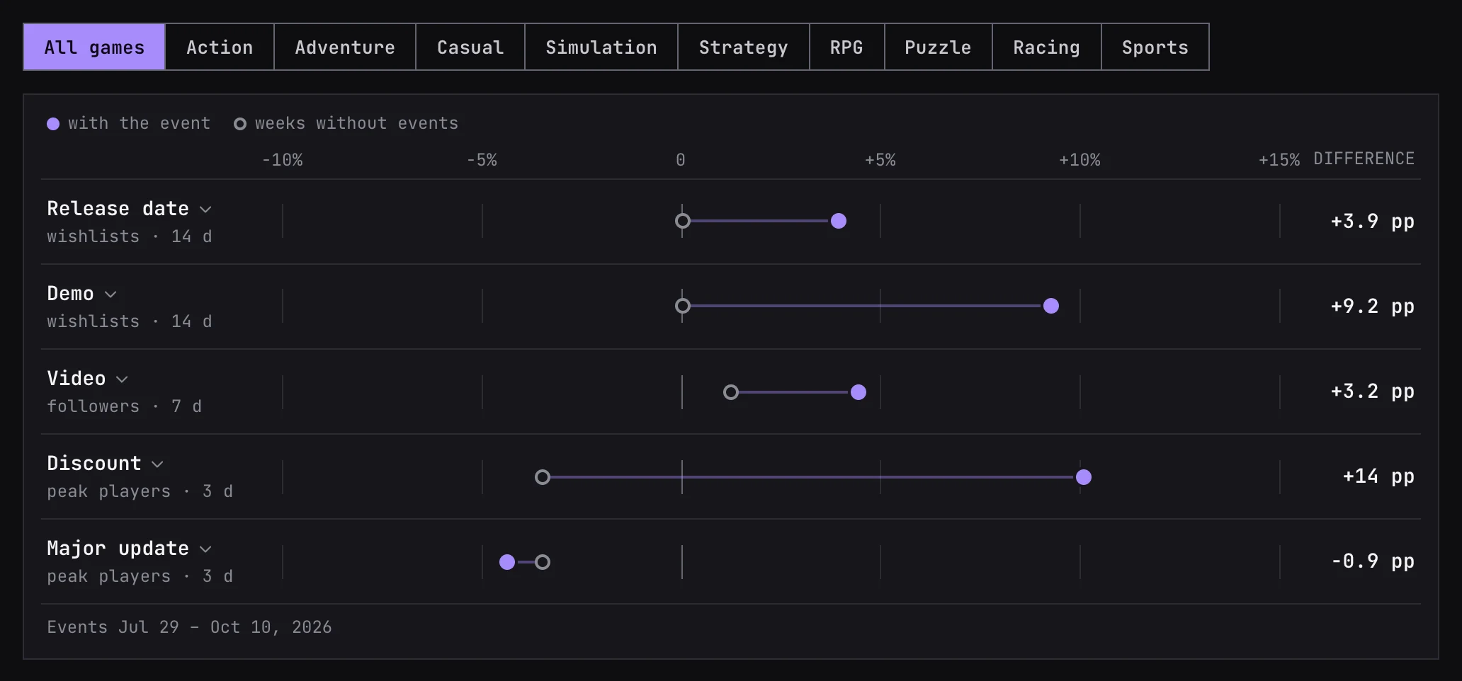Click the +3.2 pp difference value

(1372, 391)
